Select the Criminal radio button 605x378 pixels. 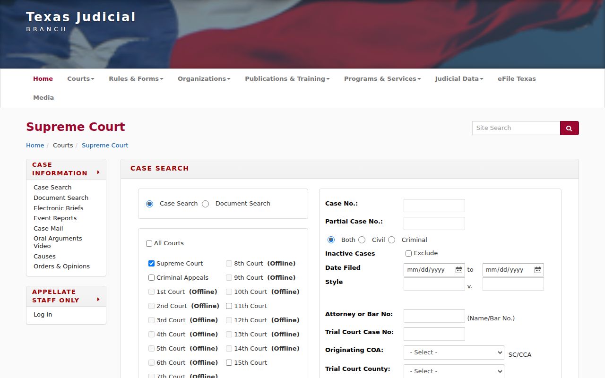[x=392, y=240]
